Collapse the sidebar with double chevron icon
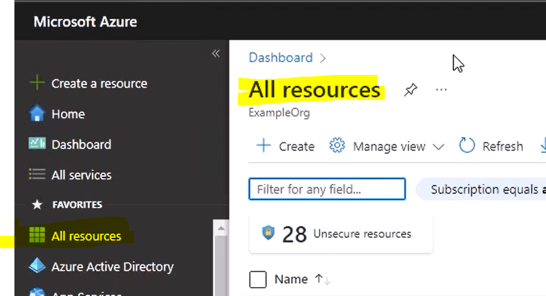Image resolution: width=546 pixels, height=296 pixels. click(x=216, y=53)
